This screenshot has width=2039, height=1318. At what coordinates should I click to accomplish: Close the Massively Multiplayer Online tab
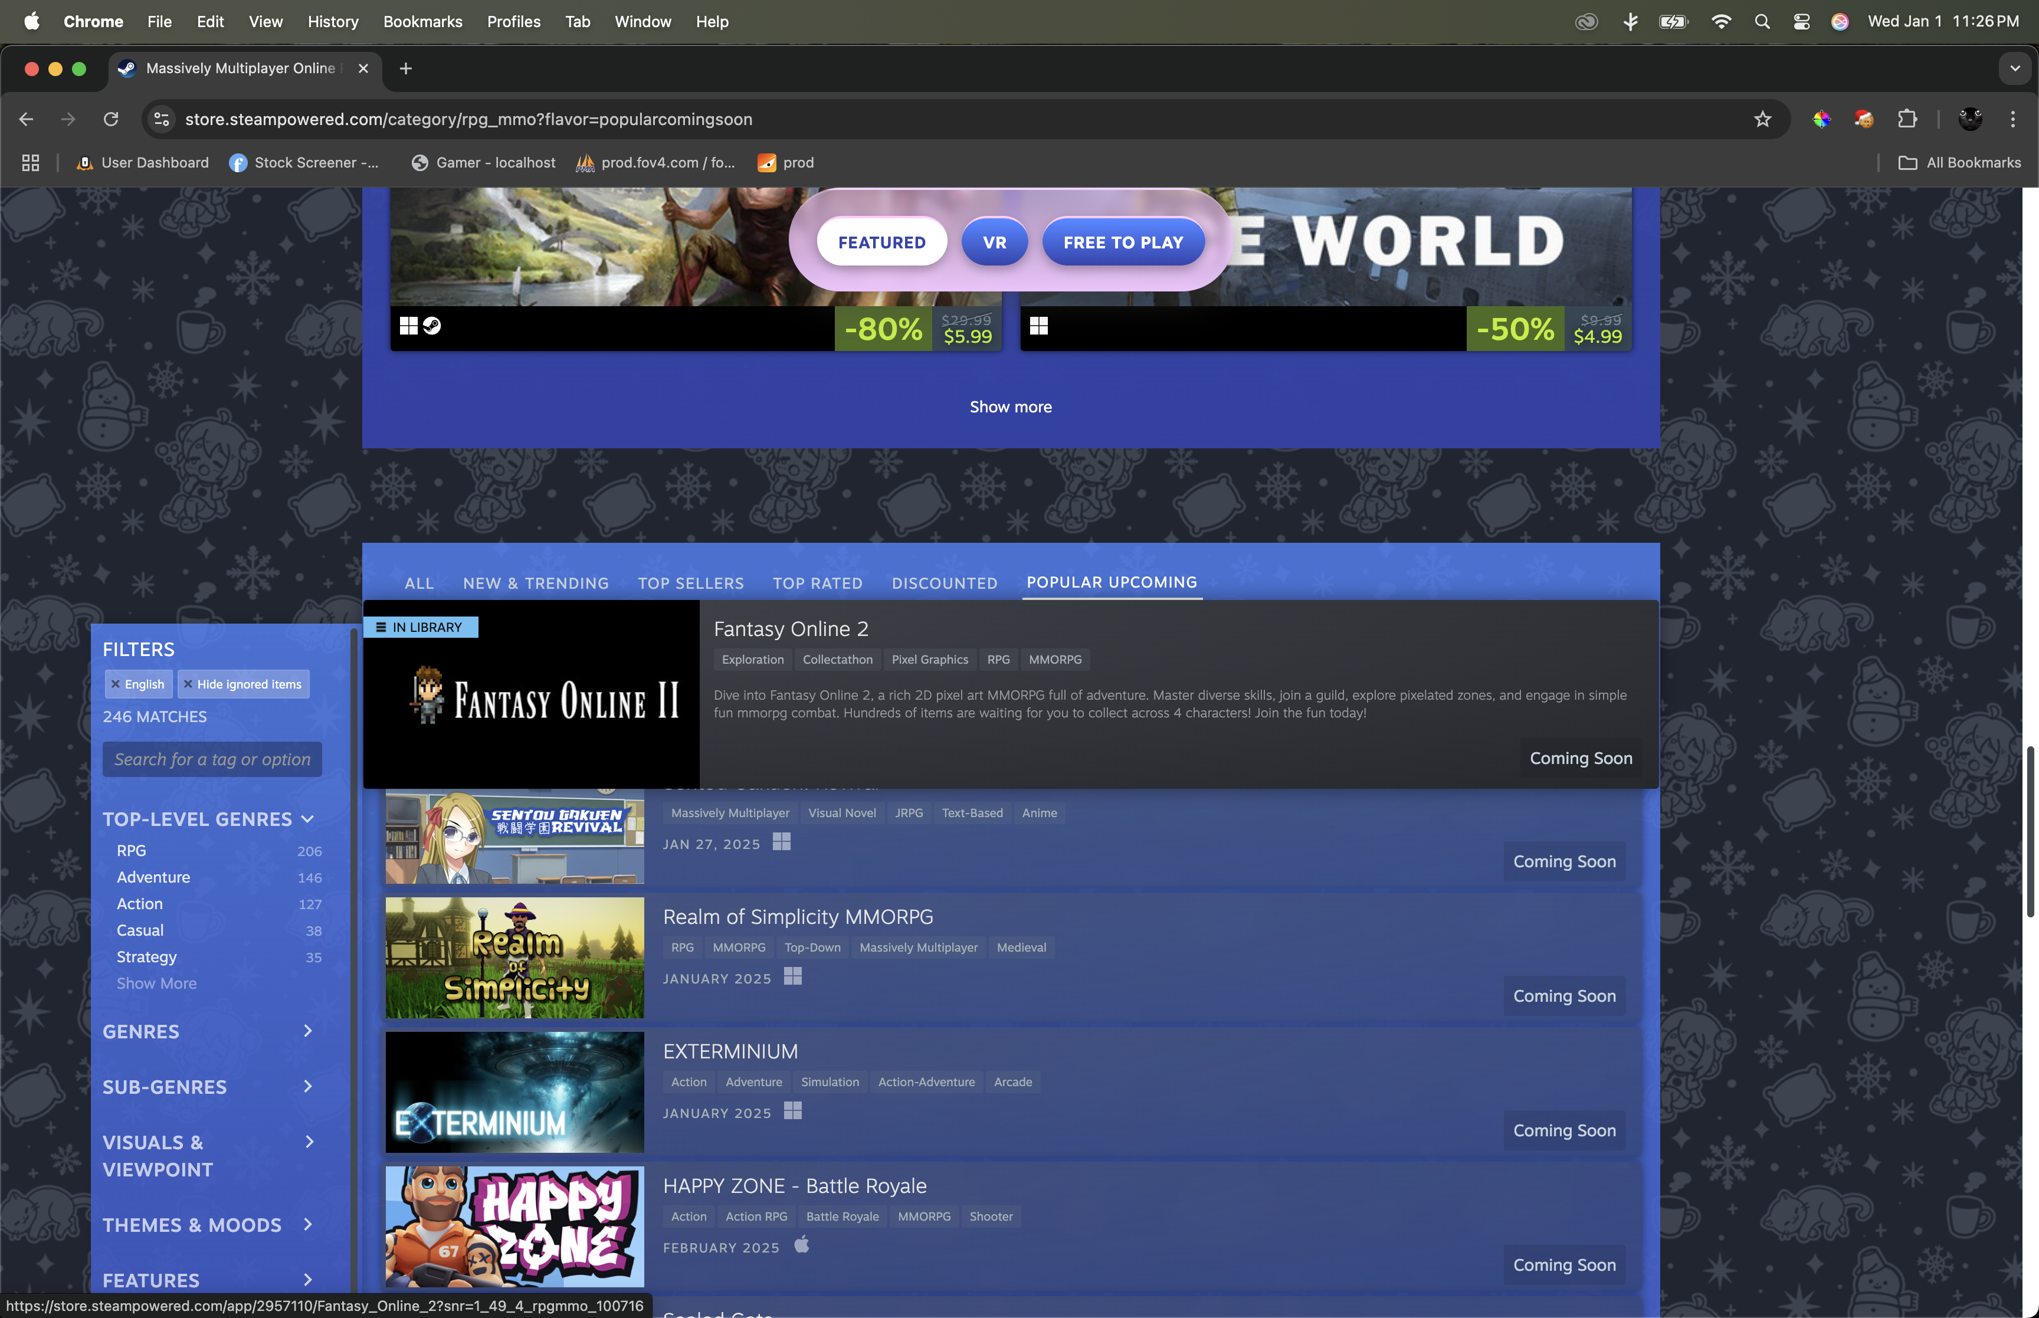pos(363,68)
